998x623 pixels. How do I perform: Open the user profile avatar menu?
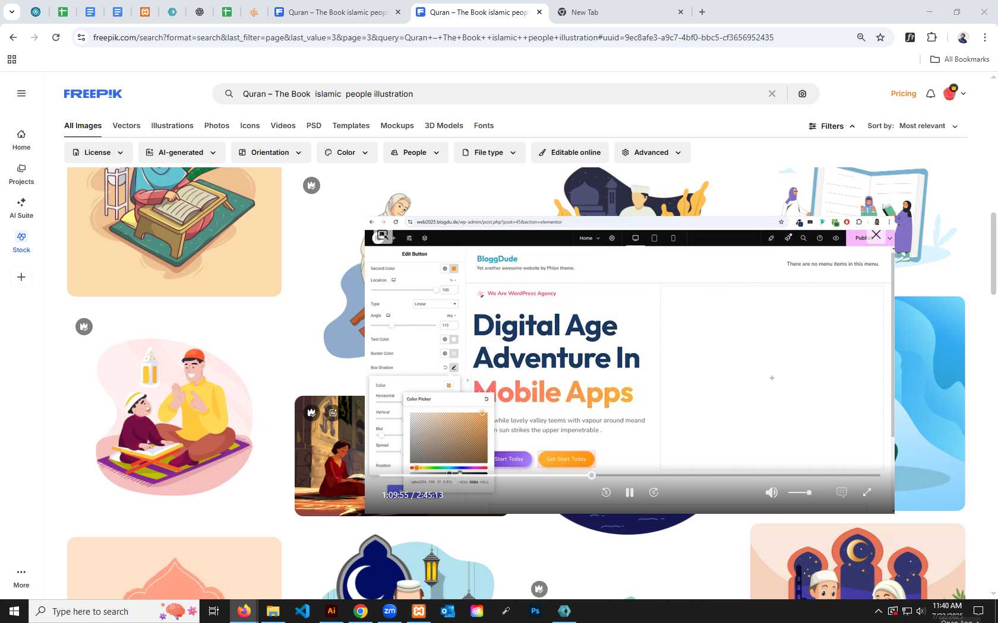click(954, 93)
